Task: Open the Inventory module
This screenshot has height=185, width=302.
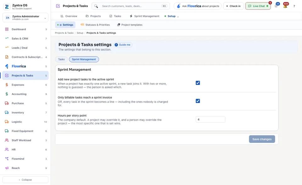Action: [x=25, y=113]
